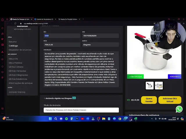Open the Player icon in browser sidebar
The image size is (186, 139).
click(x=2, y=59)
